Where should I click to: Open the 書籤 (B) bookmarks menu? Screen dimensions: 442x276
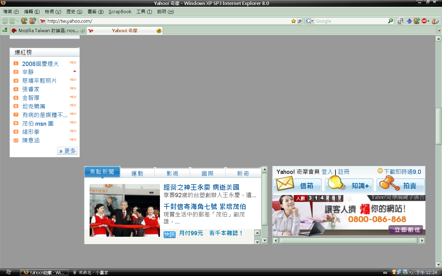[x=95, y=12]
